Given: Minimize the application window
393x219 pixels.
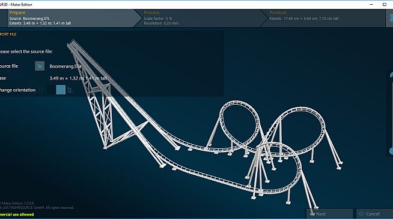Looking at the screenshot, I should 371,5.
